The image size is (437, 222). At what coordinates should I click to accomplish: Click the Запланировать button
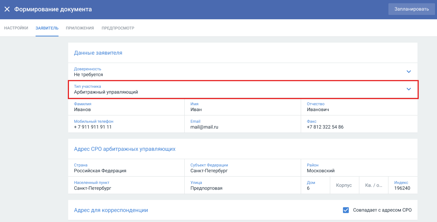[411, 9]
